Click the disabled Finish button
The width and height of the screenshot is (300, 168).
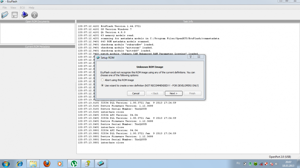pos(192,93)
